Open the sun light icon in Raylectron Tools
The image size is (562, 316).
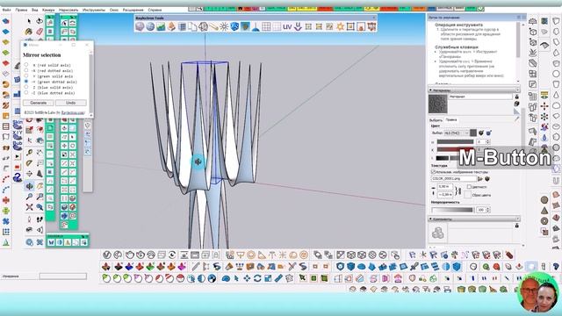pos(224,26)
